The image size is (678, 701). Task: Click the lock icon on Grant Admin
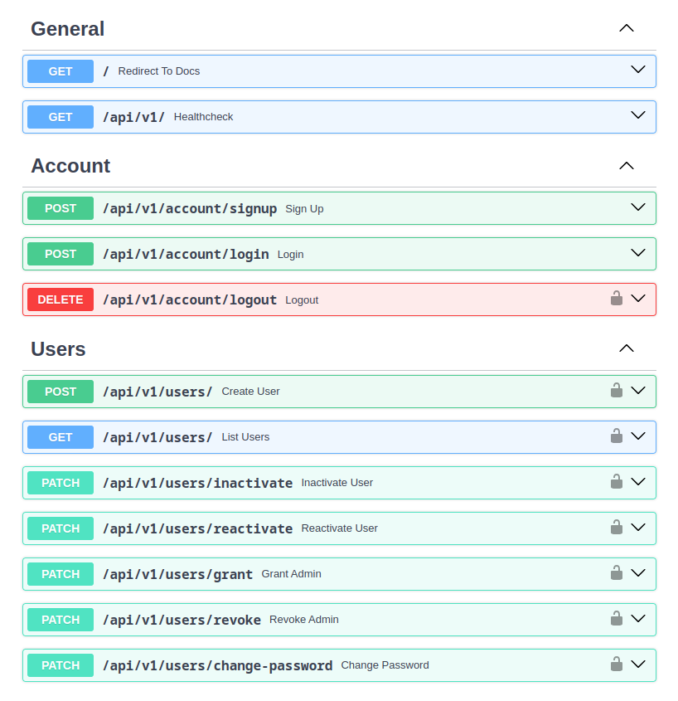[616, 573]
